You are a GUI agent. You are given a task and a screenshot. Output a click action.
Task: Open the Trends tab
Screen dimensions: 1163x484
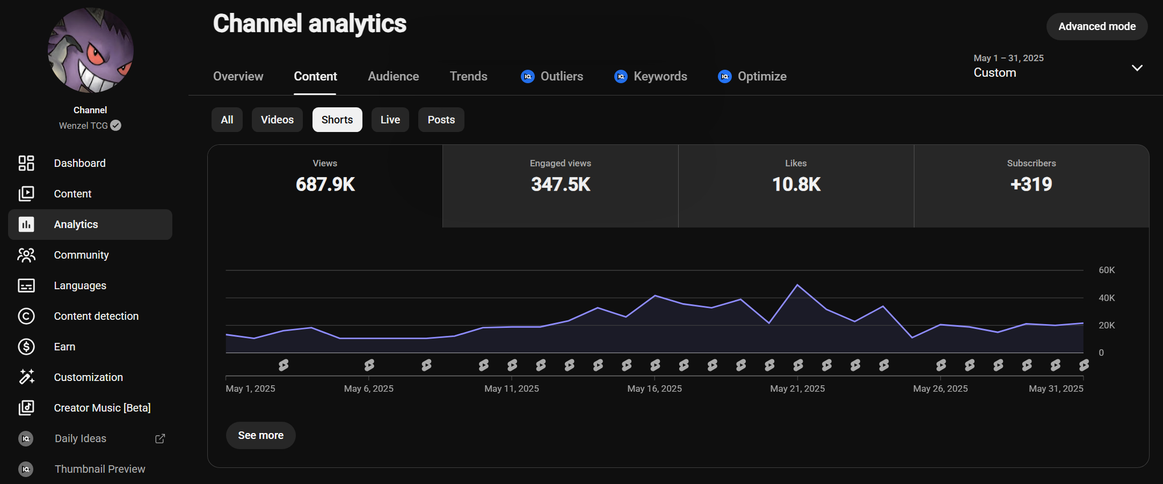click(x=469, y=76)
